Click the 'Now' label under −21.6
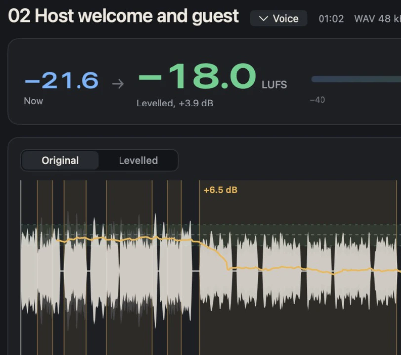The image size is (401, 355). pyautogui.click(x=34, y=101)
